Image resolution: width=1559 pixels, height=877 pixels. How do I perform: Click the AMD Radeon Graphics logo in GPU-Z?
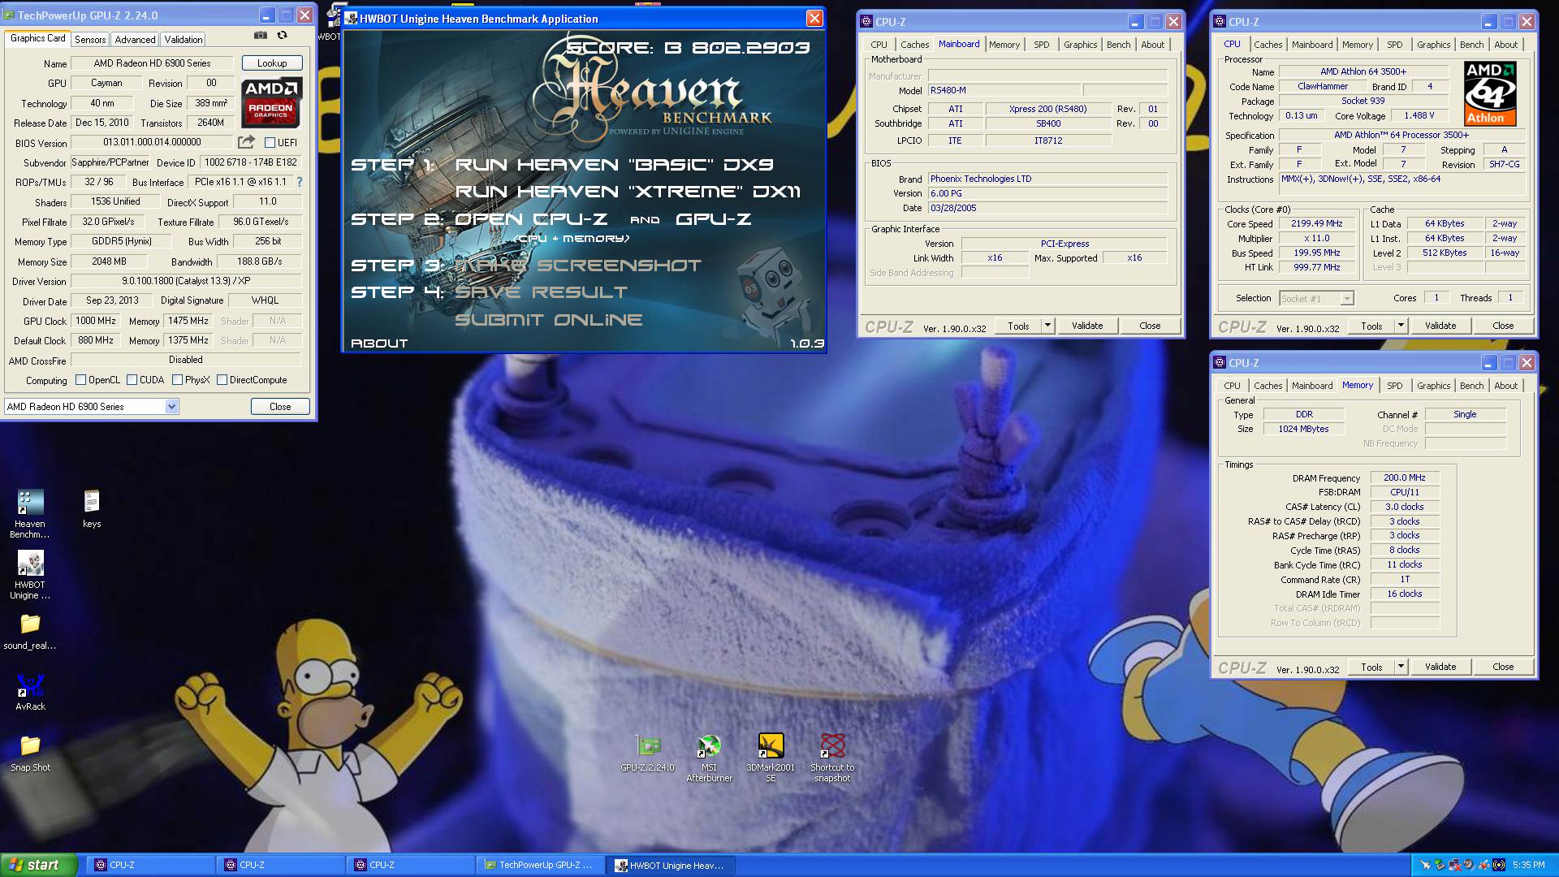[271, 102]
